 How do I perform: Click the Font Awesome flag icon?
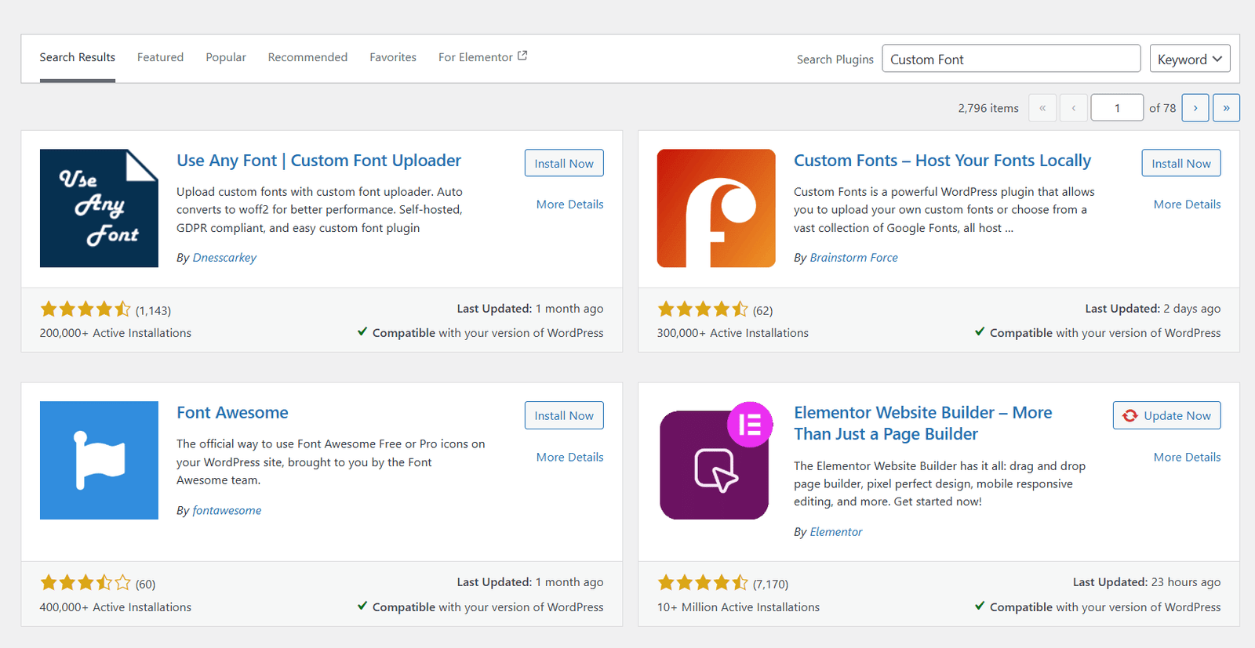pos(99,461)
